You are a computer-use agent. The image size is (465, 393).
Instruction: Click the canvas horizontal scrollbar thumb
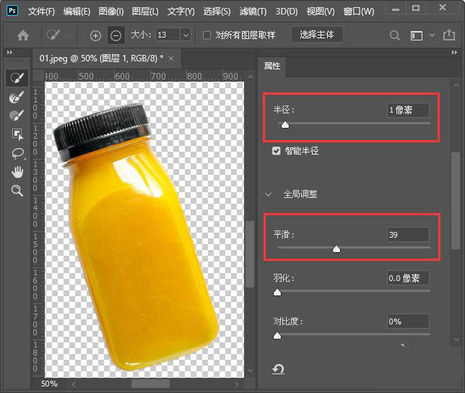tap(150, 384)
